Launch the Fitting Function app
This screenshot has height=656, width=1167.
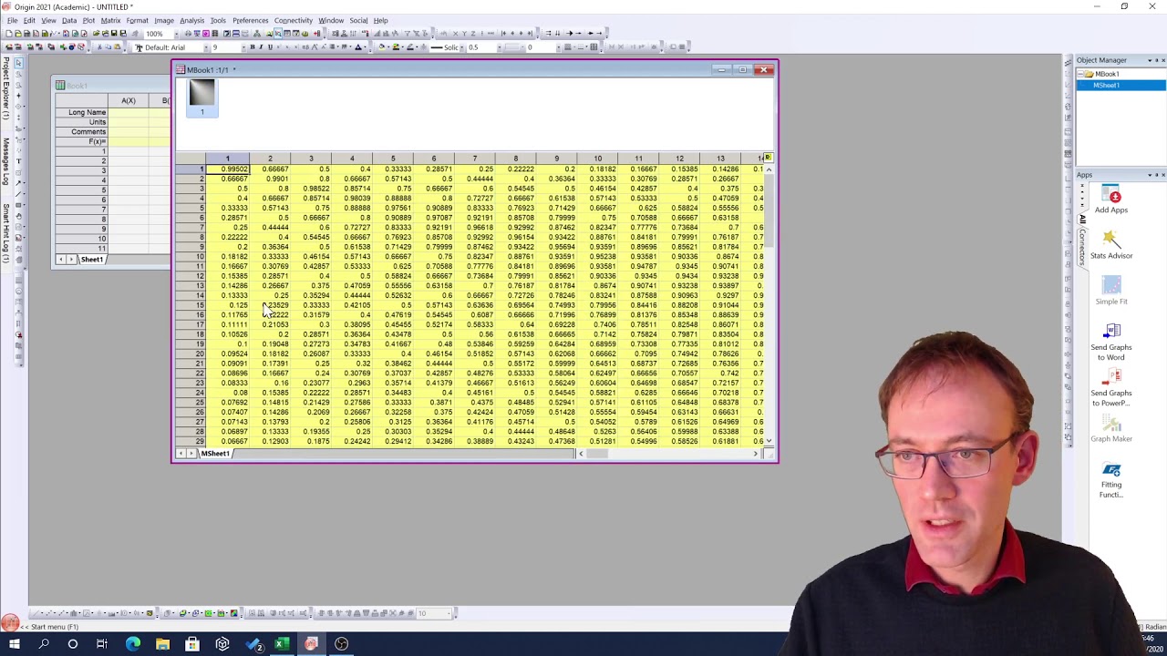[1111, 479]
